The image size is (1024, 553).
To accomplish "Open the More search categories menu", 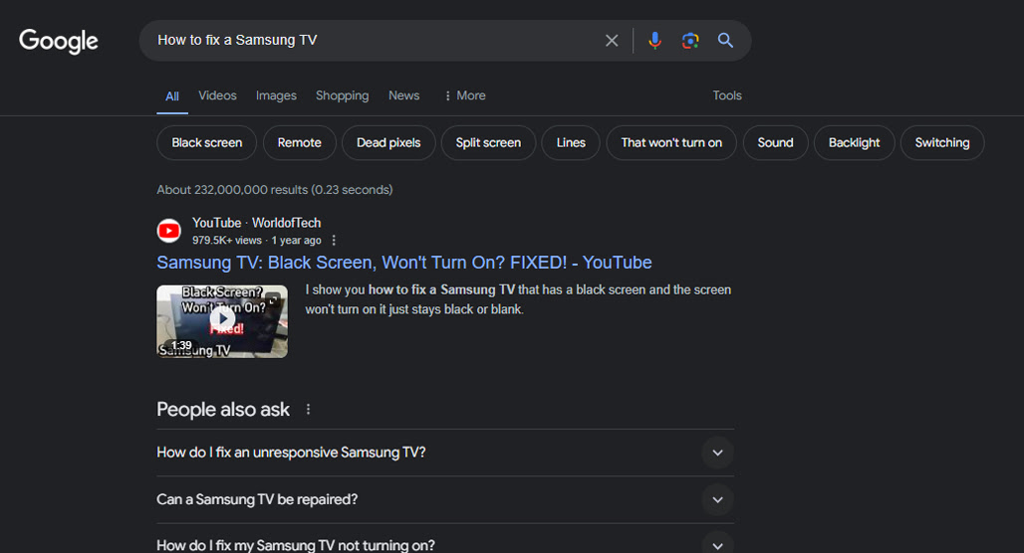I will [x=465, y=95].
